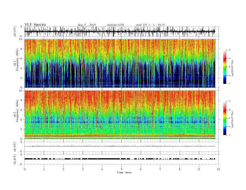
Task: Click time axis tick label "10" at bottom right
Action: tap(218, 169)
